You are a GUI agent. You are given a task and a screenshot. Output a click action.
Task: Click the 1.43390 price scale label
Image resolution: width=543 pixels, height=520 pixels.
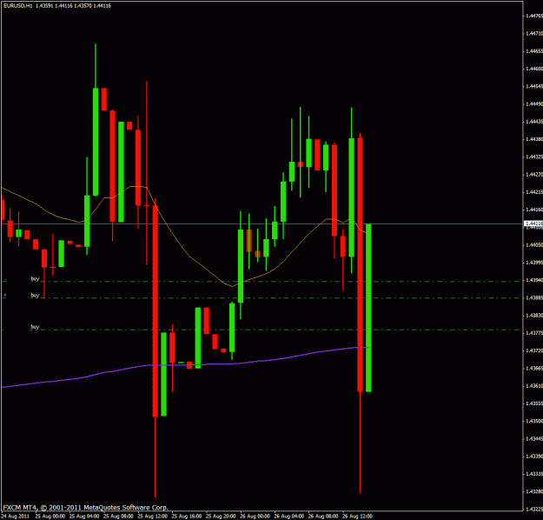coord(534,457)
